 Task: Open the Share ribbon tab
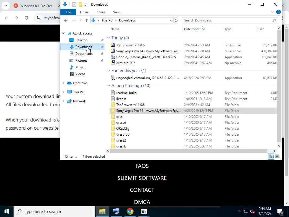(x=101, y=12)
